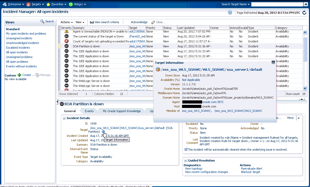Screen dimensions: 310x187
Task: Collapse details pane with splitter arrow
Action: point(302,99)
